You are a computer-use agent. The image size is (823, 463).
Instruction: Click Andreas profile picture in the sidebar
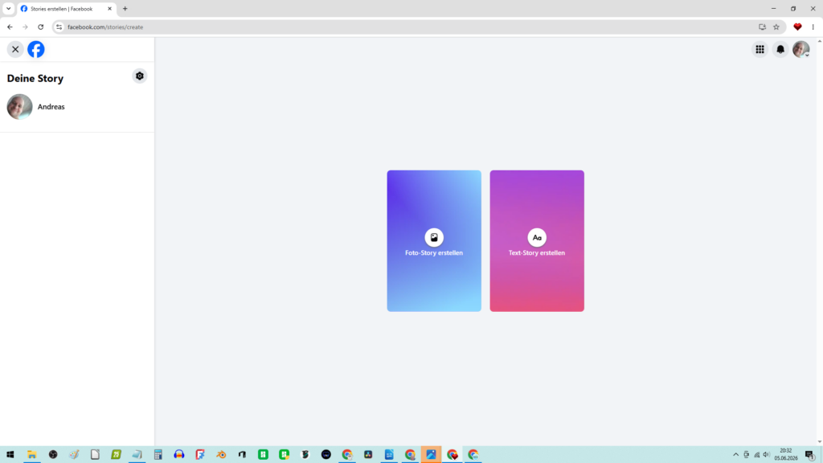click(x=19, y=107)
